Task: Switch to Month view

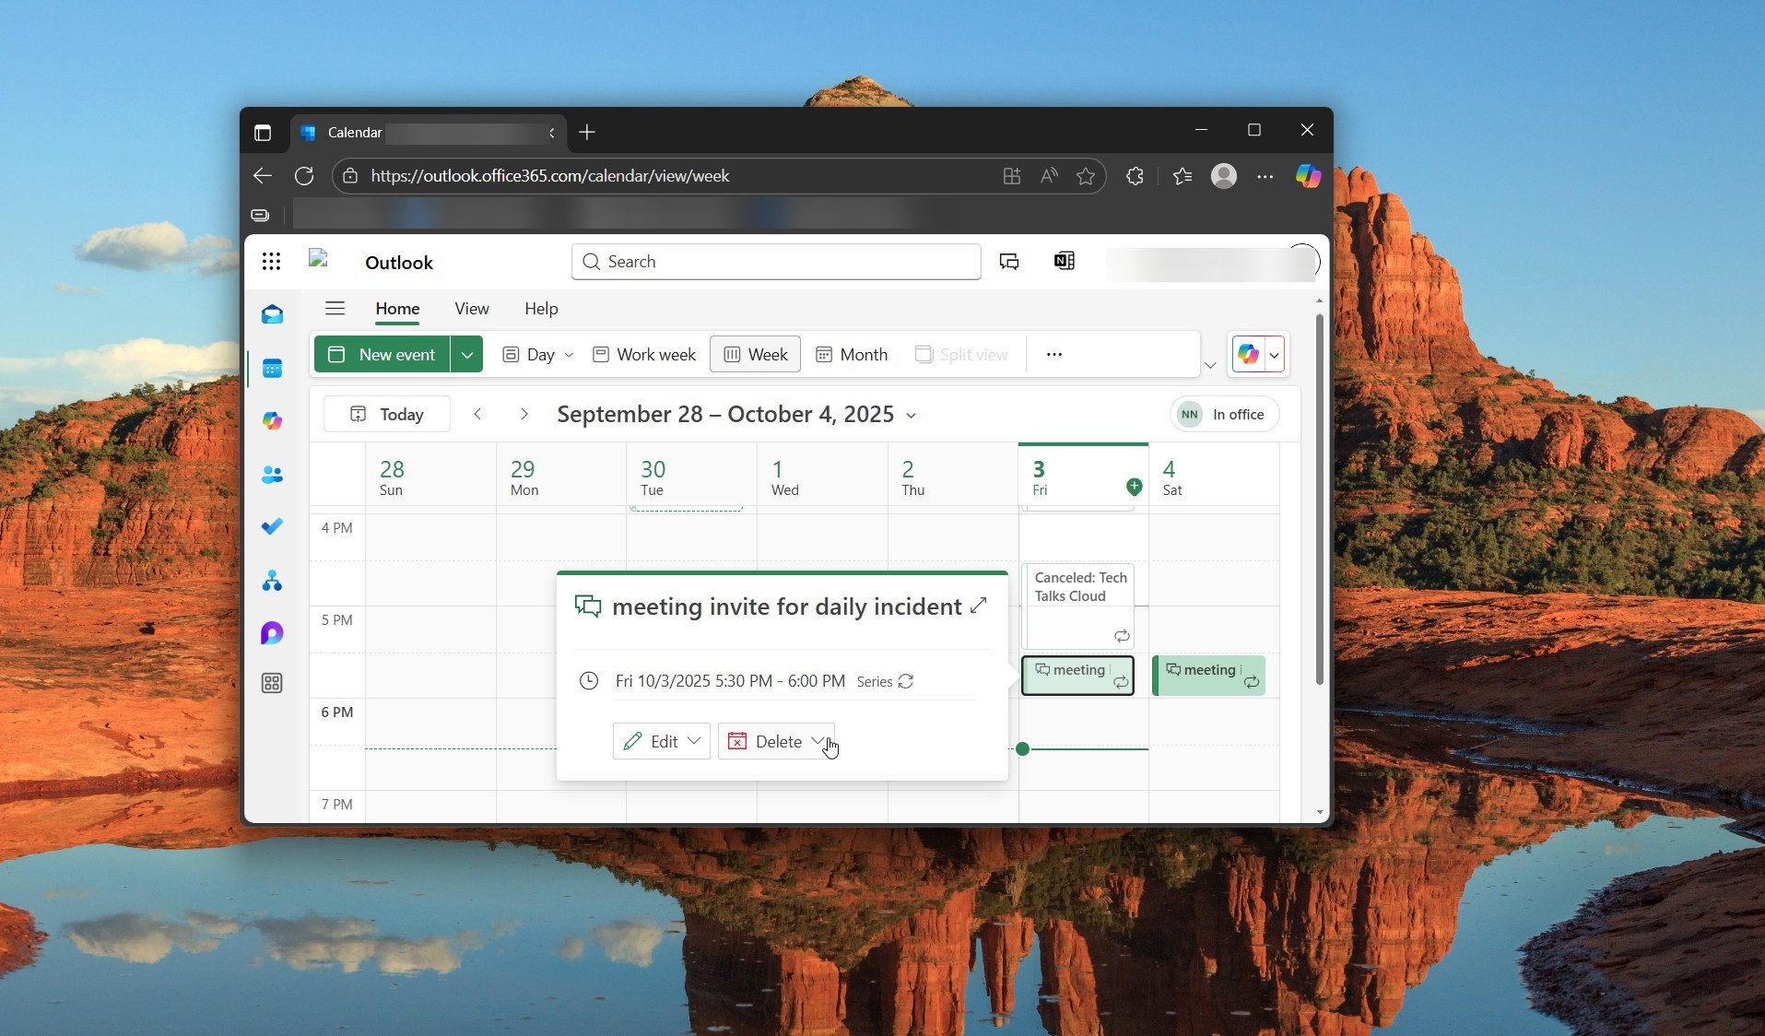Action: [x=852, y=355]
